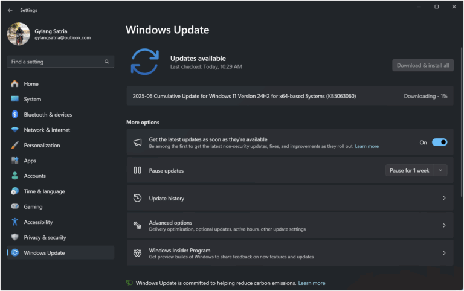
Task: Click the Bluetooth & devices icon
Action: [x=14, y=114]
